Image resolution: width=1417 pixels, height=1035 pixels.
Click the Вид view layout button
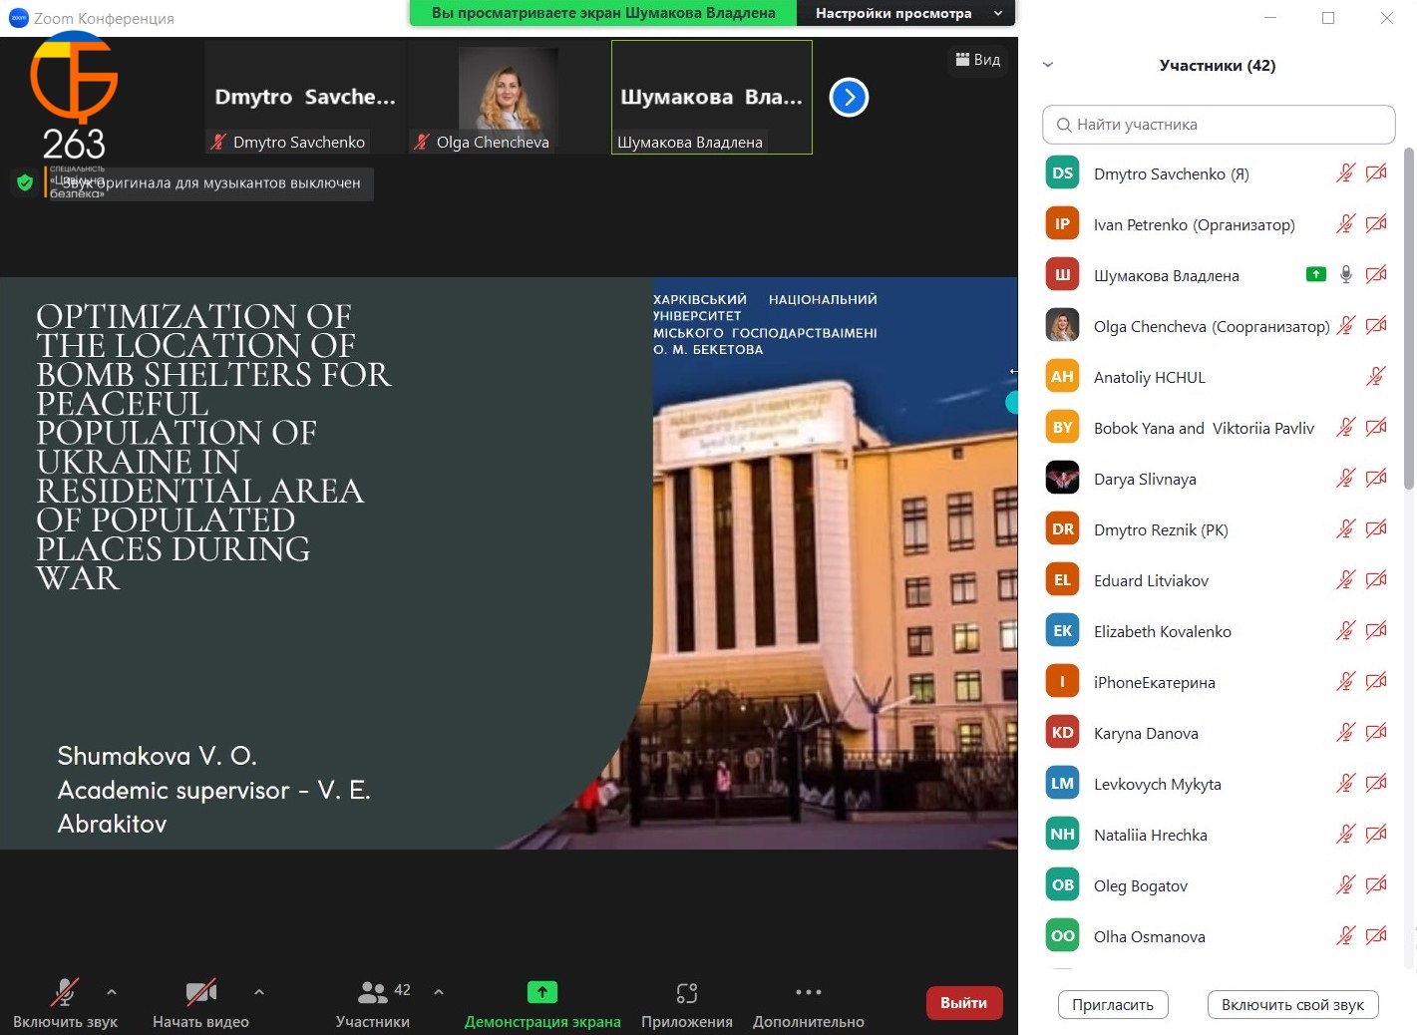(x=978, y=60)
